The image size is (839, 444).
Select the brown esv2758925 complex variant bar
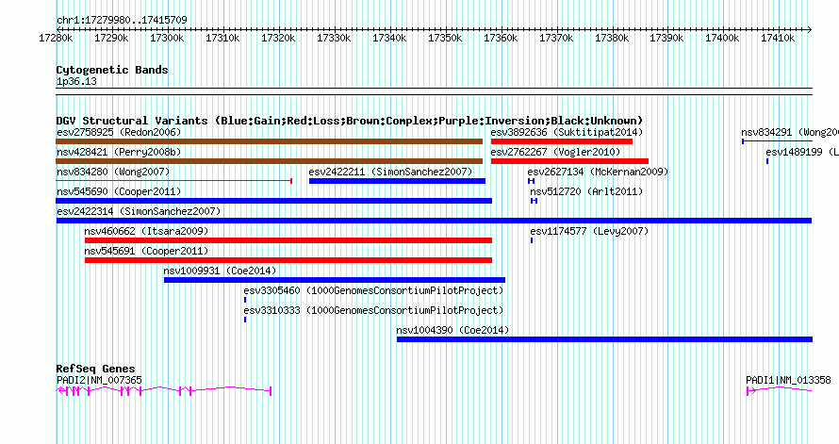pos(270,141)
